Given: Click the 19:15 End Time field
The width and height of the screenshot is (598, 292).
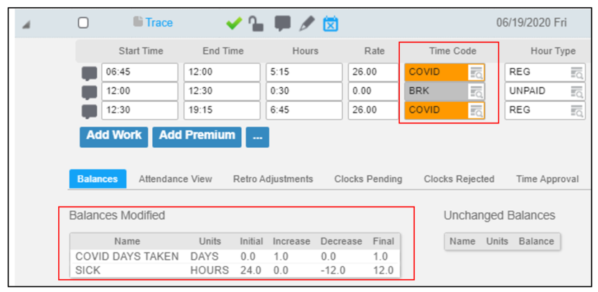Looking at the screenshot, I should coord(222,110).
